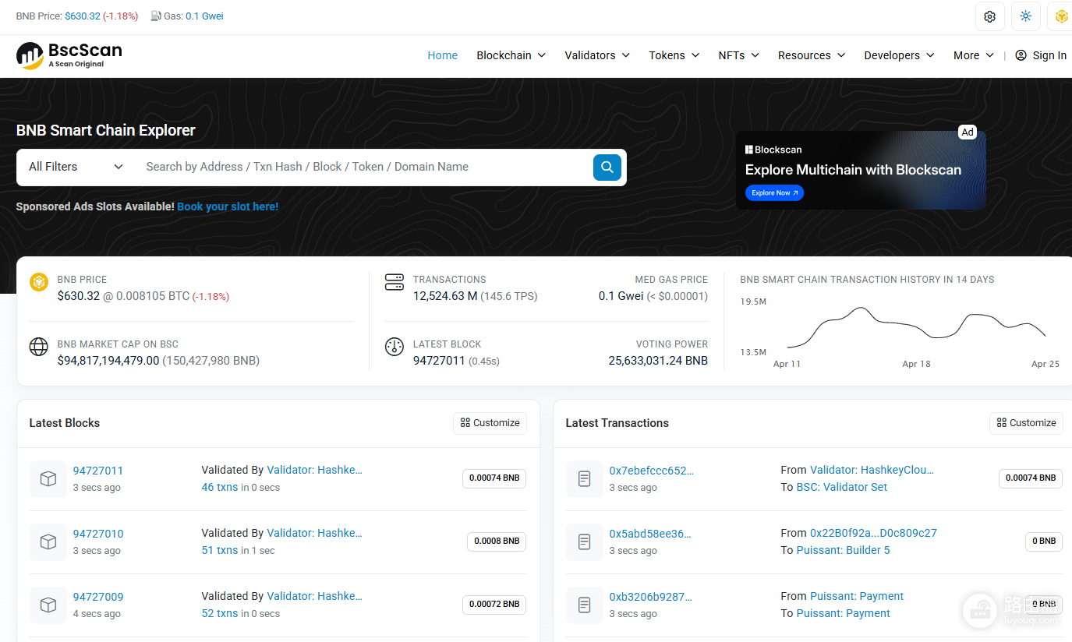Click Explore Now in the Blockscan ad

(x=774, y=193)
